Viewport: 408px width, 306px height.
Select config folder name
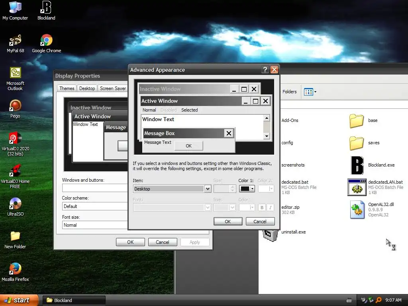[x=287, y=143]
